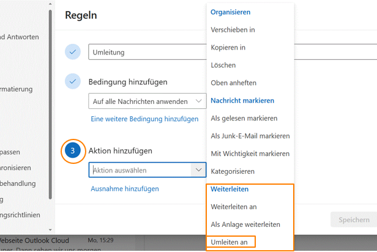Click the 'Mo. 15:29' timestamp in the mail list
The width and height of the screenshot is (377, 252).
coord(100,240)
